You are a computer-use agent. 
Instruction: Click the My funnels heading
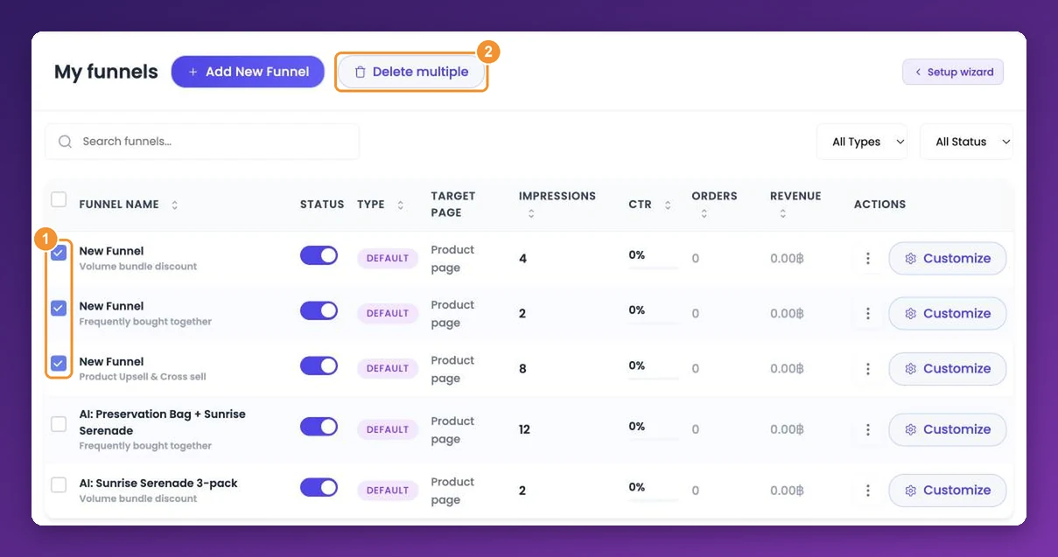tap(106, 72)
